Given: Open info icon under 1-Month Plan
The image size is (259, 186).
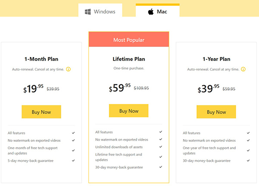Looking at the screenshot, I should pyautogui.click(x=68, y=69).
